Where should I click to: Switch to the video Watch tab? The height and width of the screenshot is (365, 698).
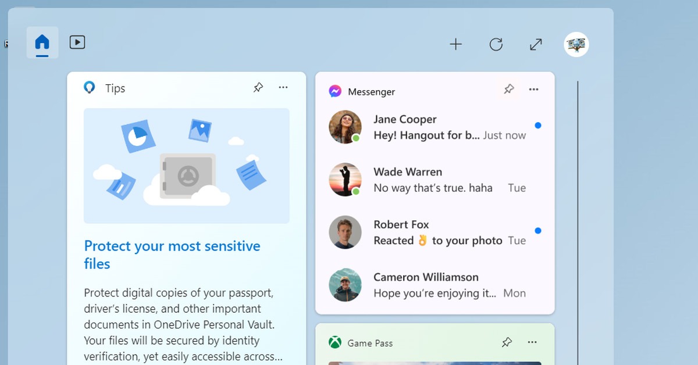(x=77, y=42)
